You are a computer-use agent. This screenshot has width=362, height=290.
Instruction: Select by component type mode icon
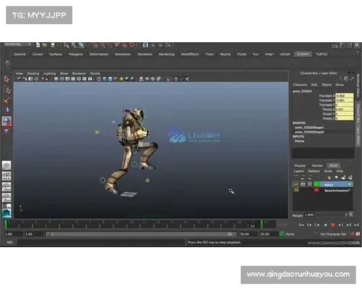tap(81, 45)
